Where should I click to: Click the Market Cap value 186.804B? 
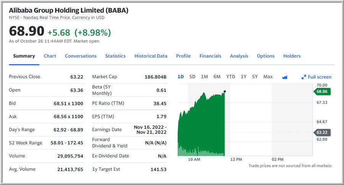point(156,77)
